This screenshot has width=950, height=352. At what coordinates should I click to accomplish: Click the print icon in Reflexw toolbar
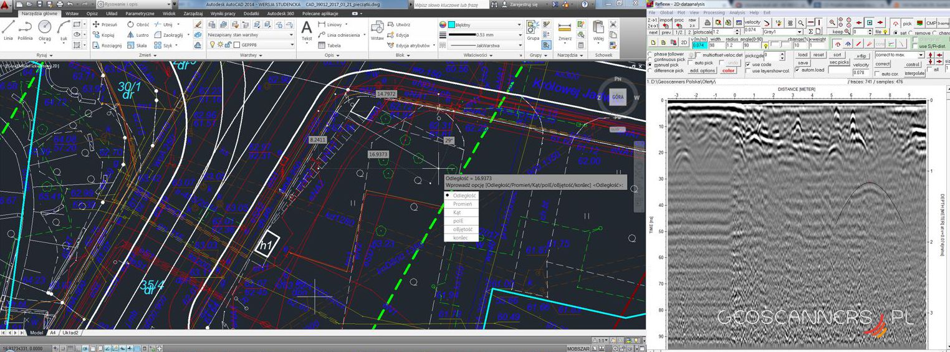[x=708, y=22]
